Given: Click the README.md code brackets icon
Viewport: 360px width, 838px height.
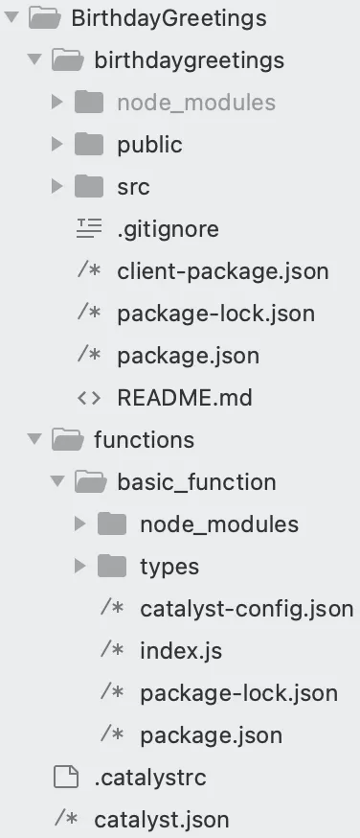Looking at the screenshot, I should tap(88, 398).
